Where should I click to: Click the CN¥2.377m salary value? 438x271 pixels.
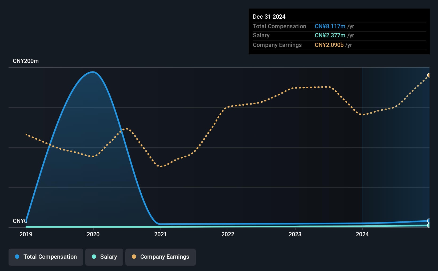click(x=330, y=35)
